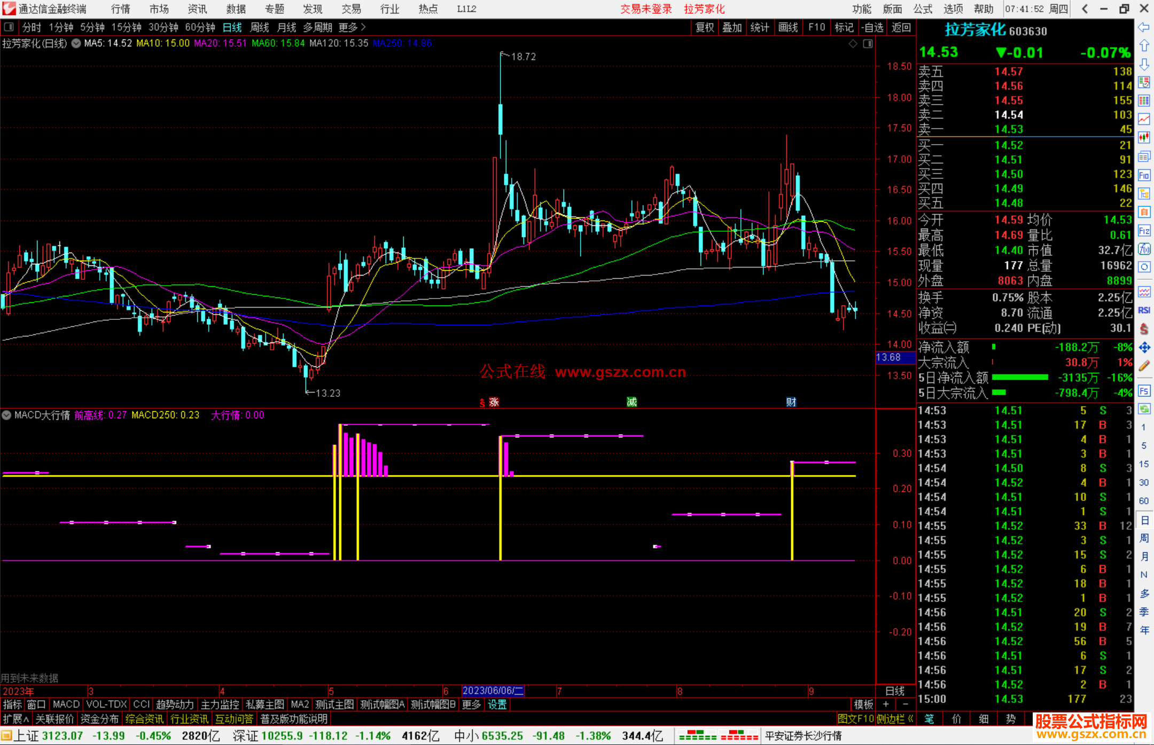Select the RSI indicator icon
Viewport: 1154px width, 745px height.
(1144, 310)
